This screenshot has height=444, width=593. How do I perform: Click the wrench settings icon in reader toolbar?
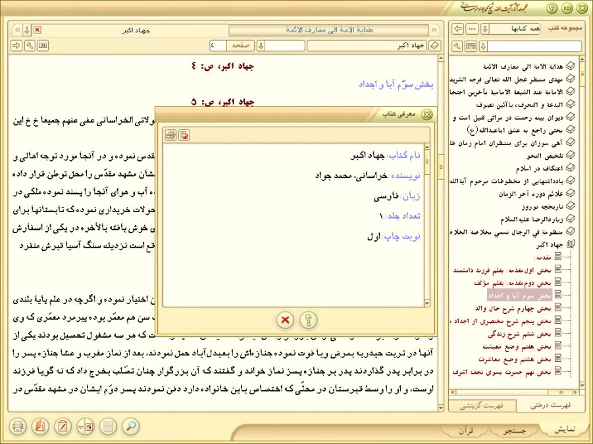[30, 46]
